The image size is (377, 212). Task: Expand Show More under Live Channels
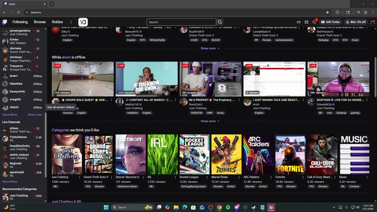coord(10,182)
